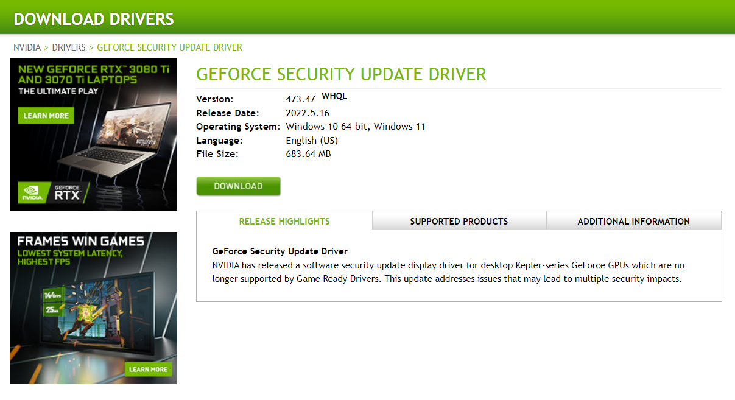The image size is (735, 400).
Task: Click the large GeForce Security Update Driver heading
Action: click(x=341, y=74)
